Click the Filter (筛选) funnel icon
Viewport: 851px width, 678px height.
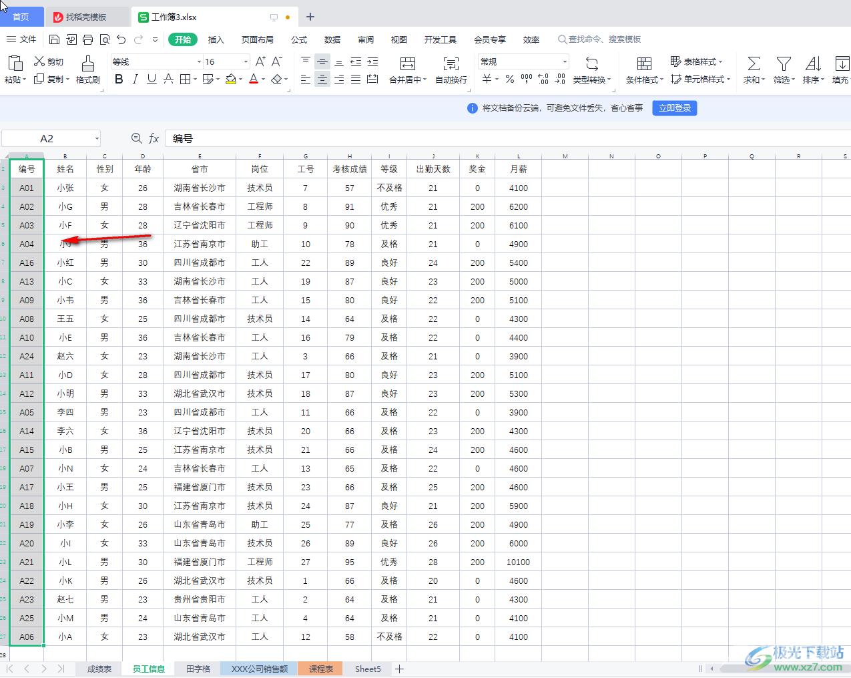pyautogui.click(x=784, y=63)
